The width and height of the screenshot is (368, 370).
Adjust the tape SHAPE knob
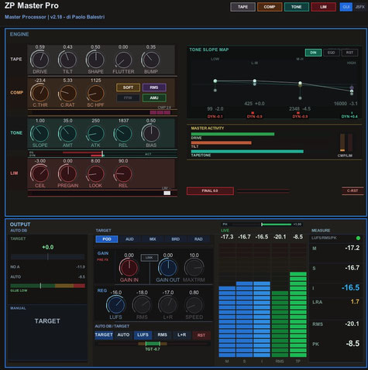pyautogui.click(x=95, y=60)
